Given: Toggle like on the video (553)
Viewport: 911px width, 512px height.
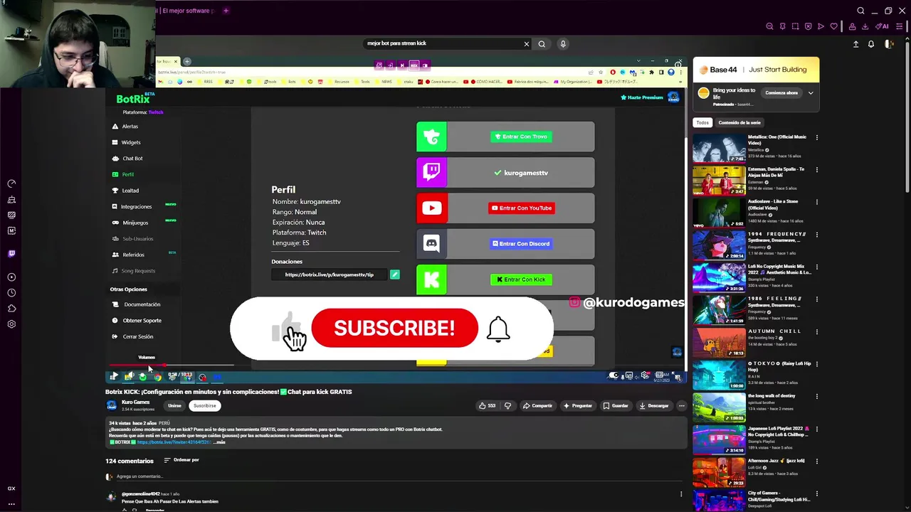Looking at the screenshot, I should (x=488, y=406).
